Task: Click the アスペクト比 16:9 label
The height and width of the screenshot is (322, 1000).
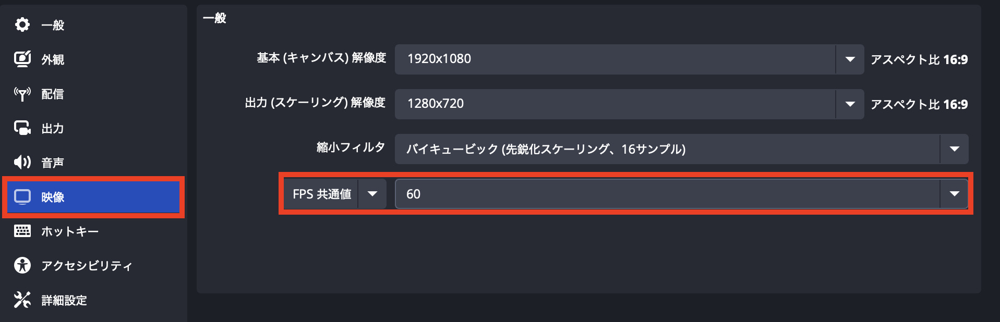Action: pos(920,59)
